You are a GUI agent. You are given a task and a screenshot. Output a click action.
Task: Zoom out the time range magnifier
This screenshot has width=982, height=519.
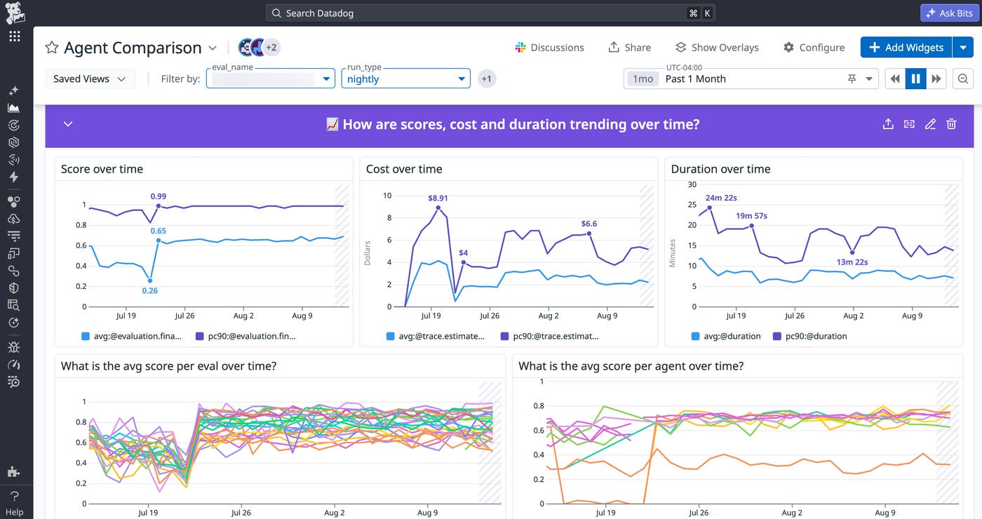[963, 79]
